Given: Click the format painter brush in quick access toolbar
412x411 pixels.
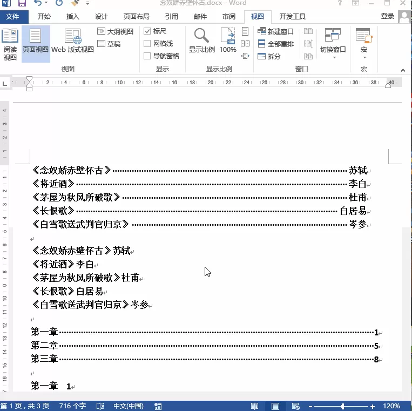Looking at the screenshot, I should [75, 3].
